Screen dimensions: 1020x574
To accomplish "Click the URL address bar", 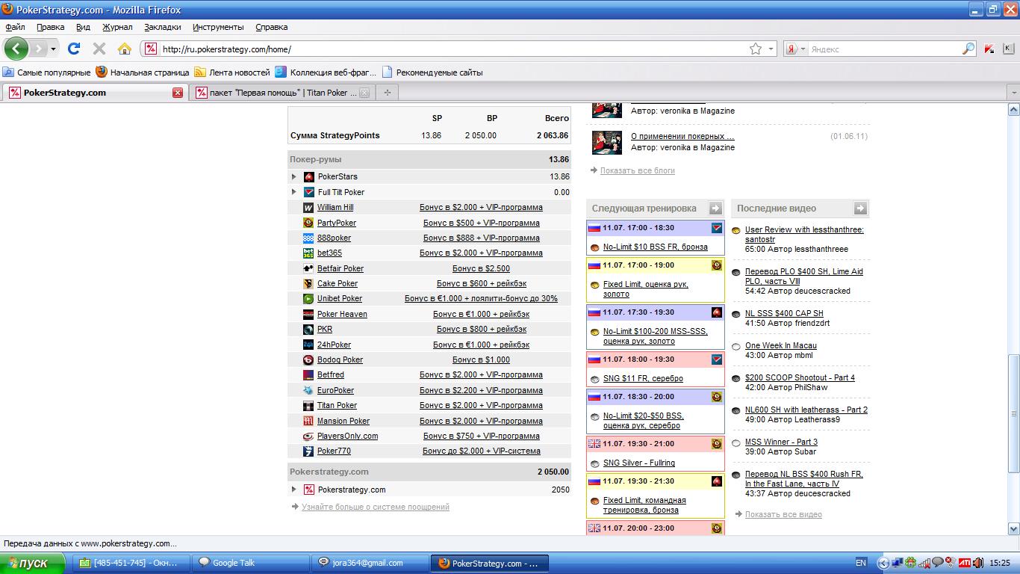I will [x=454, y=49].
